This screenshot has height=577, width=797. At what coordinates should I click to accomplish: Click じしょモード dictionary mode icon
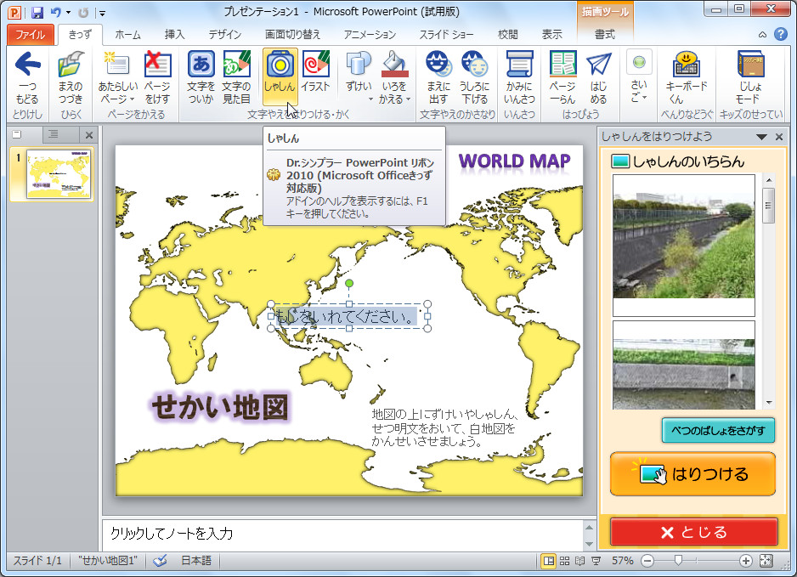749,75
